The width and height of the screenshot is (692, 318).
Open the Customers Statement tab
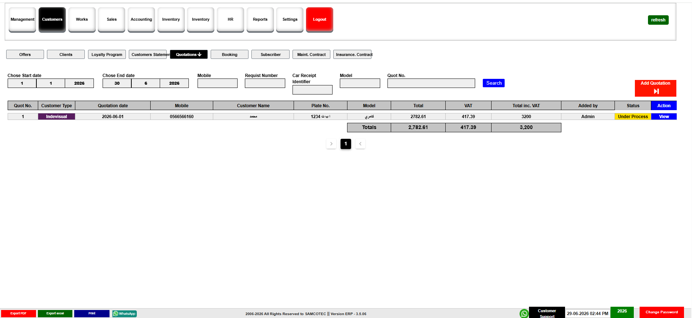coord(148,55)
